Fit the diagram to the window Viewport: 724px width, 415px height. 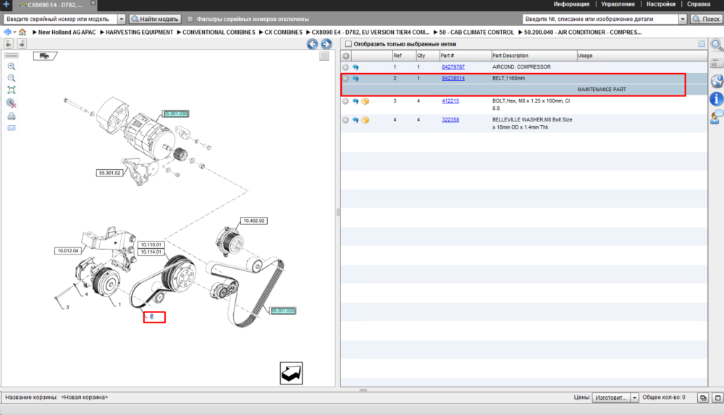coord(12,90)
